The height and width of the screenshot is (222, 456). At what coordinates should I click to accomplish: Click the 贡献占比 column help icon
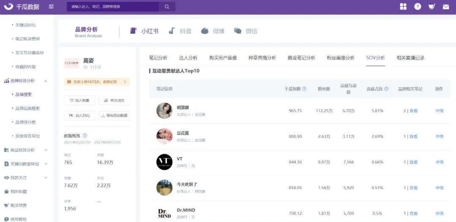pyautogui.click(x=386, y=89)
